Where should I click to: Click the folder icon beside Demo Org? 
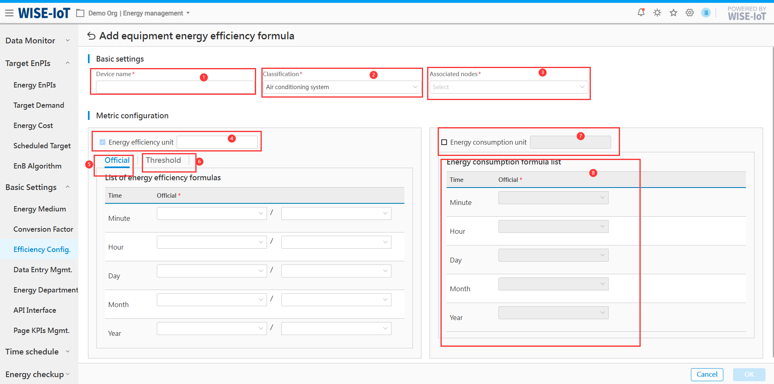coord(80,13)
